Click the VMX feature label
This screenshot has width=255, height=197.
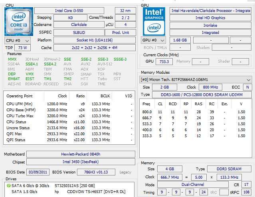pyautogui.click(x=30, y=74)
